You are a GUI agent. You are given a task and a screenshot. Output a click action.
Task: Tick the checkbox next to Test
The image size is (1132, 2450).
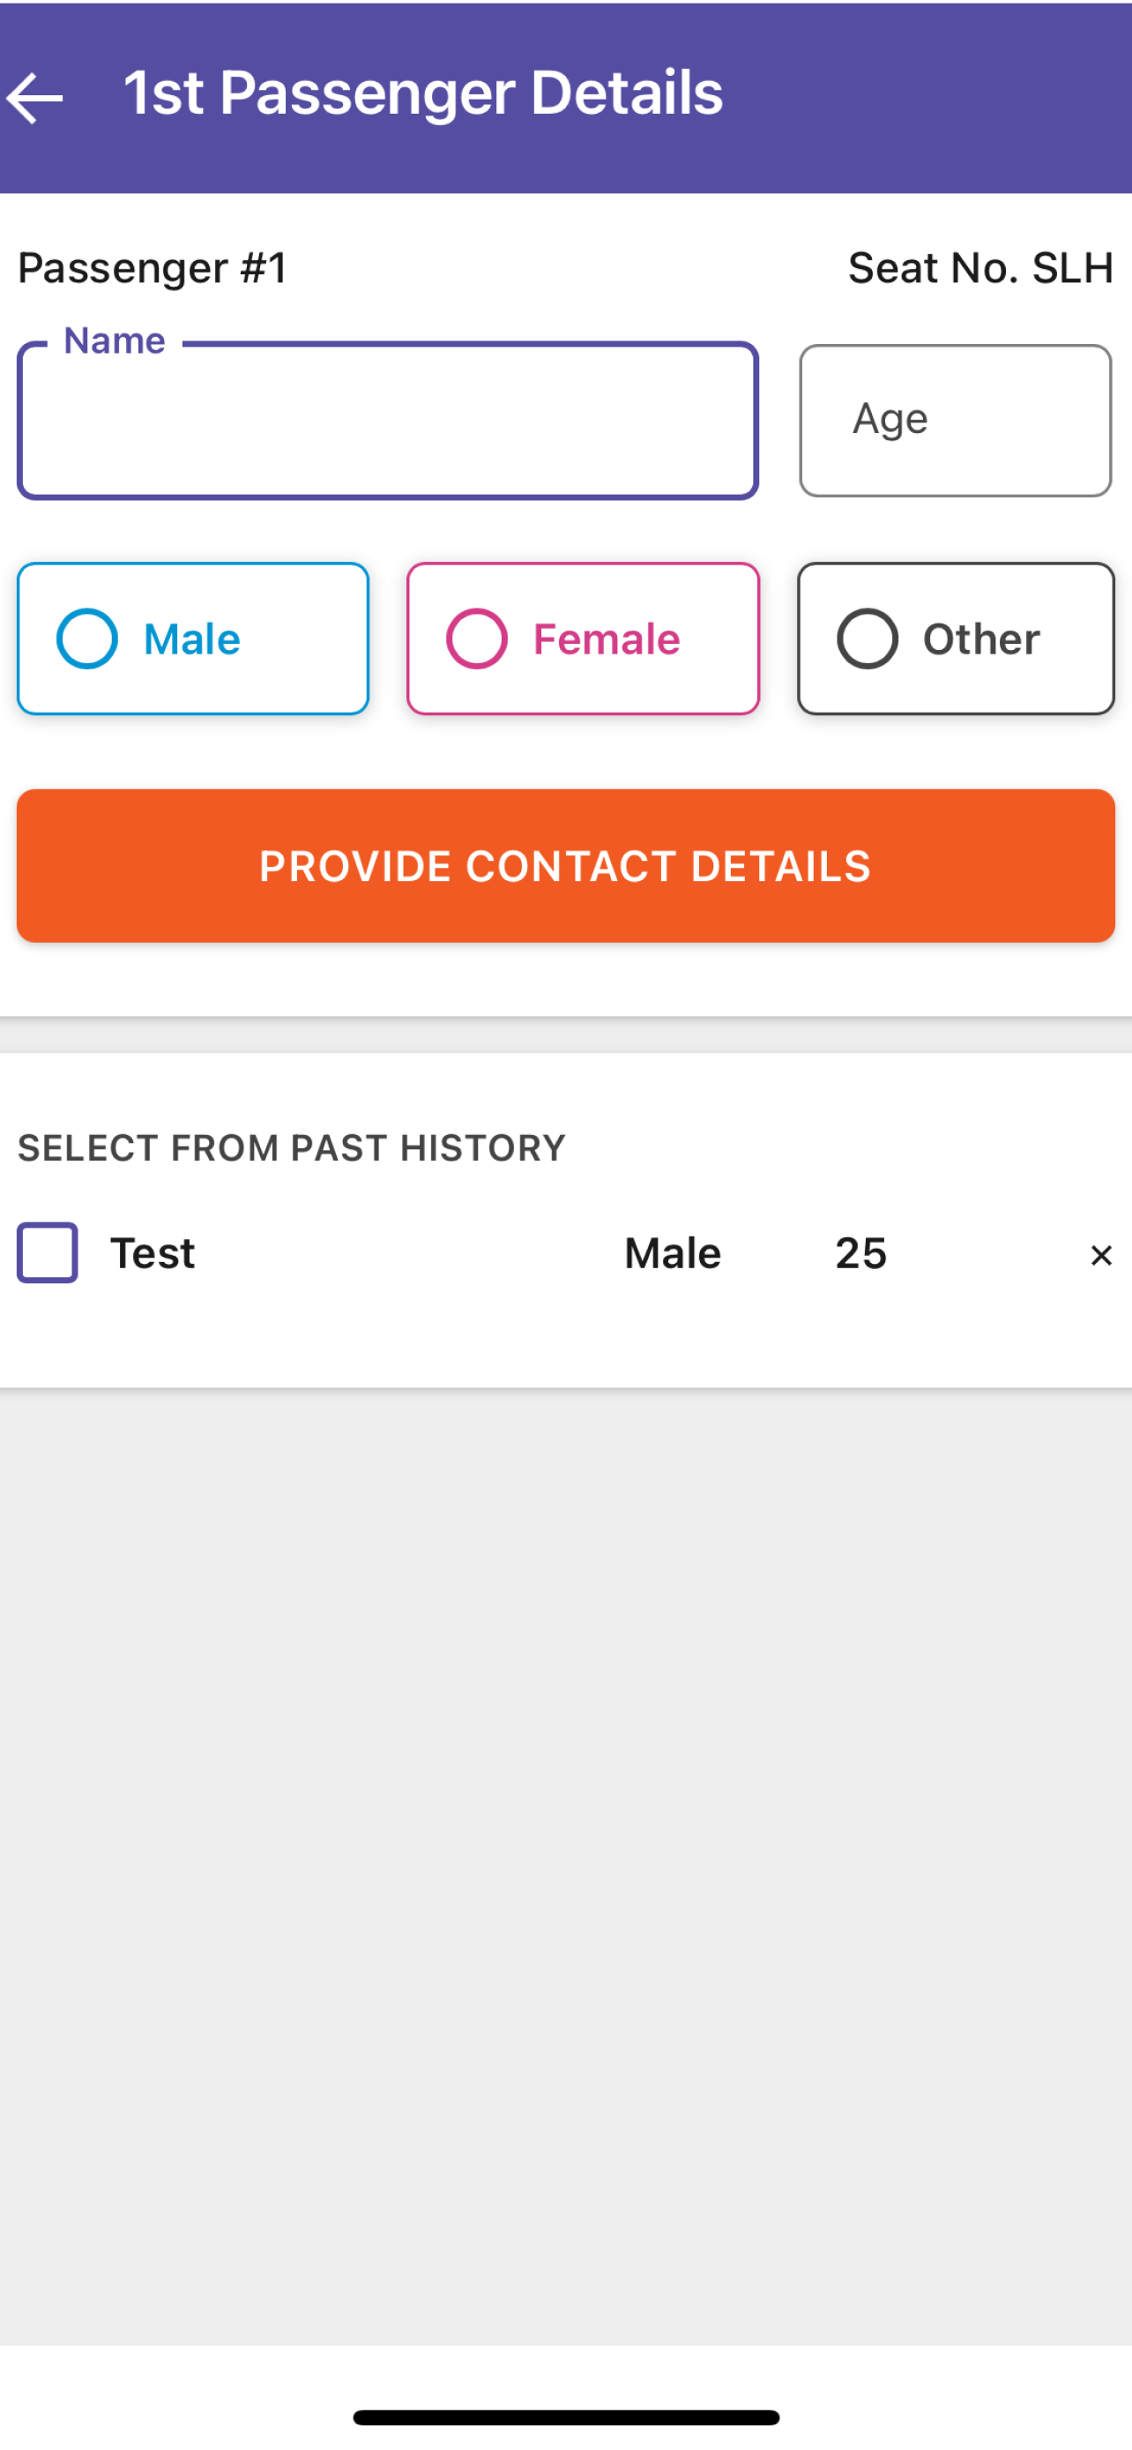click(48, 1252)
